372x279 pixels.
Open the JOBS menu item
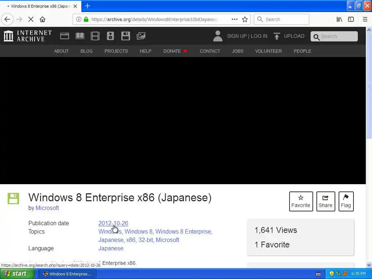point(238,51)
